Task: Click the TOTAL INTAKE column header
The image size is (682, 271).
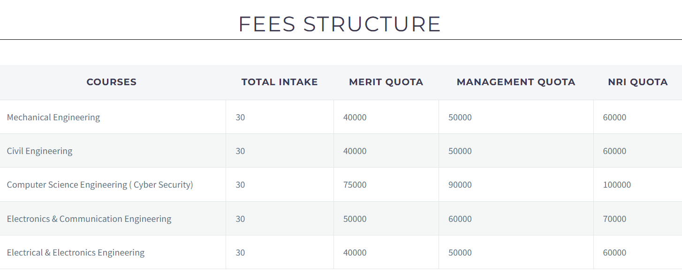Action: click(280, 82)
